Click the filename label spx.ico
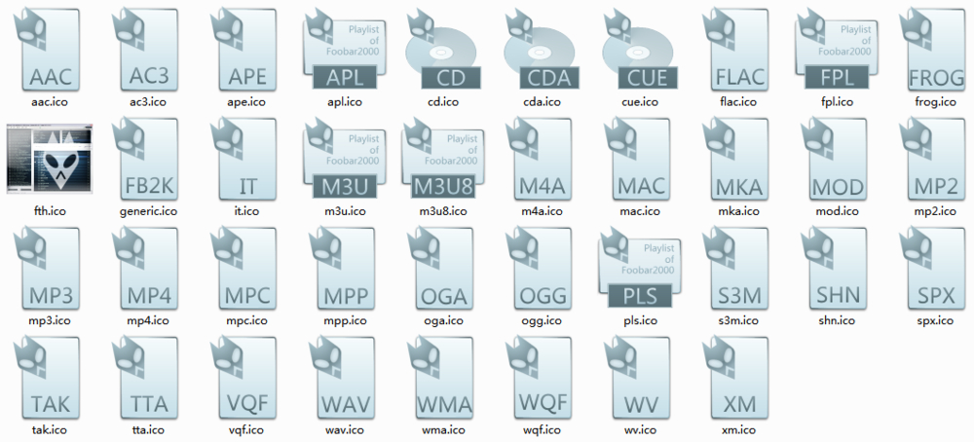The width and height of the screenshot is (974, 442). pos(936,321)
